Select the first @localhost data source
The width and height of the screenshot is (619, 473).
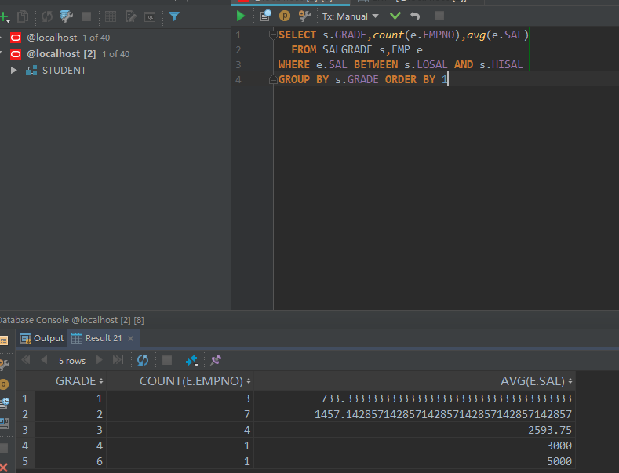pyautogui.click(x=52, y=38)
